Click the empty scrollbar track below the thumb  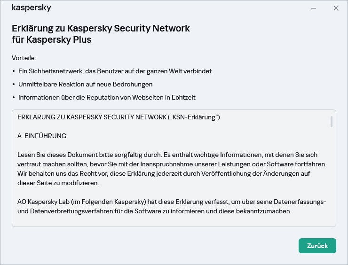332,179
